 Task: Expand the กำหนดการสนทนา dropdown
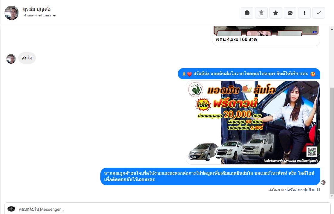tap(40, 15)
